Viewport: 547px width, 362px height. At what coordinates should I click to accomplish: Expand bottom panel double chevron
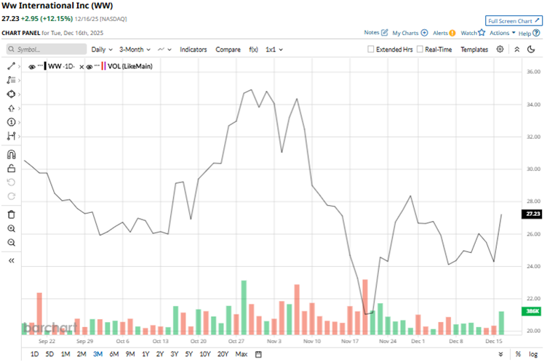pos(500,354)
